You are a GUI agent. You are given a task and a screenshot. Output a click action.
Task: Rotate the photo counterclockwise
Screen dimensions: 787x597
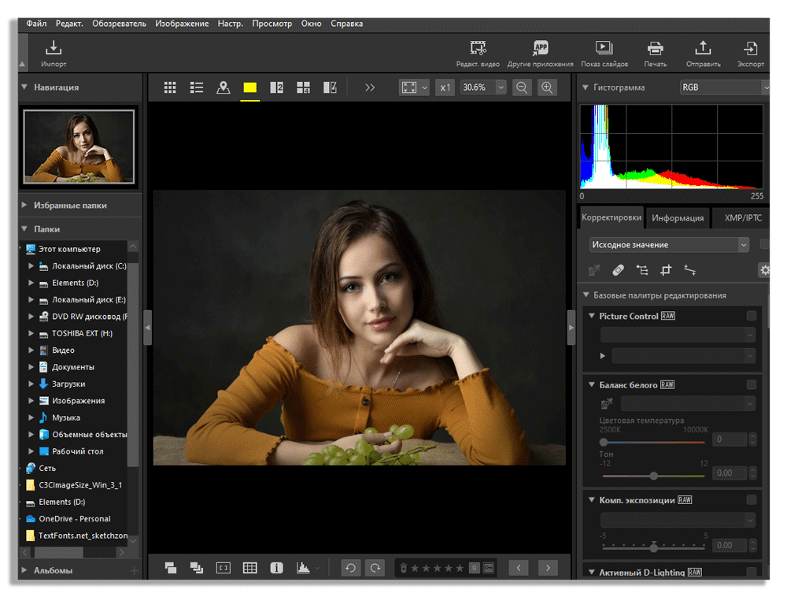(x=350, y=567)
